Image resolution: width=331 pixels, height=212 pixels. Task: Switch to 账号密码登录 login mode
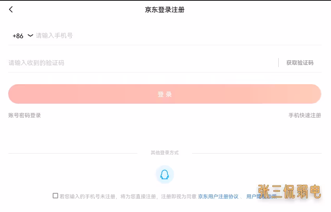[25, 115]
